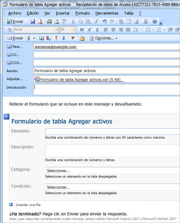
Task: Toggle numbered list
Action: pyautogui.click(x=148, y=30)
